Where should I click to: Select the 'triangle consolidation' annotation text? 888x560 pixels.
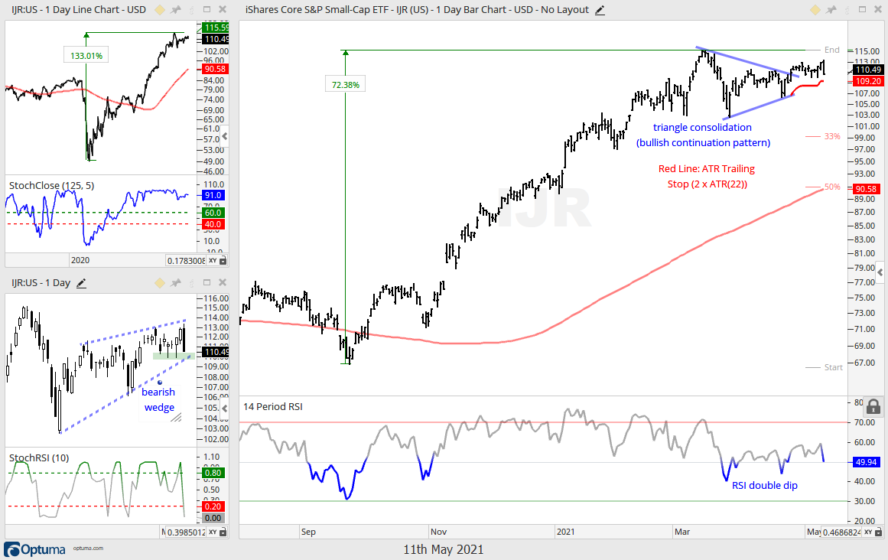tap(702, 128)
